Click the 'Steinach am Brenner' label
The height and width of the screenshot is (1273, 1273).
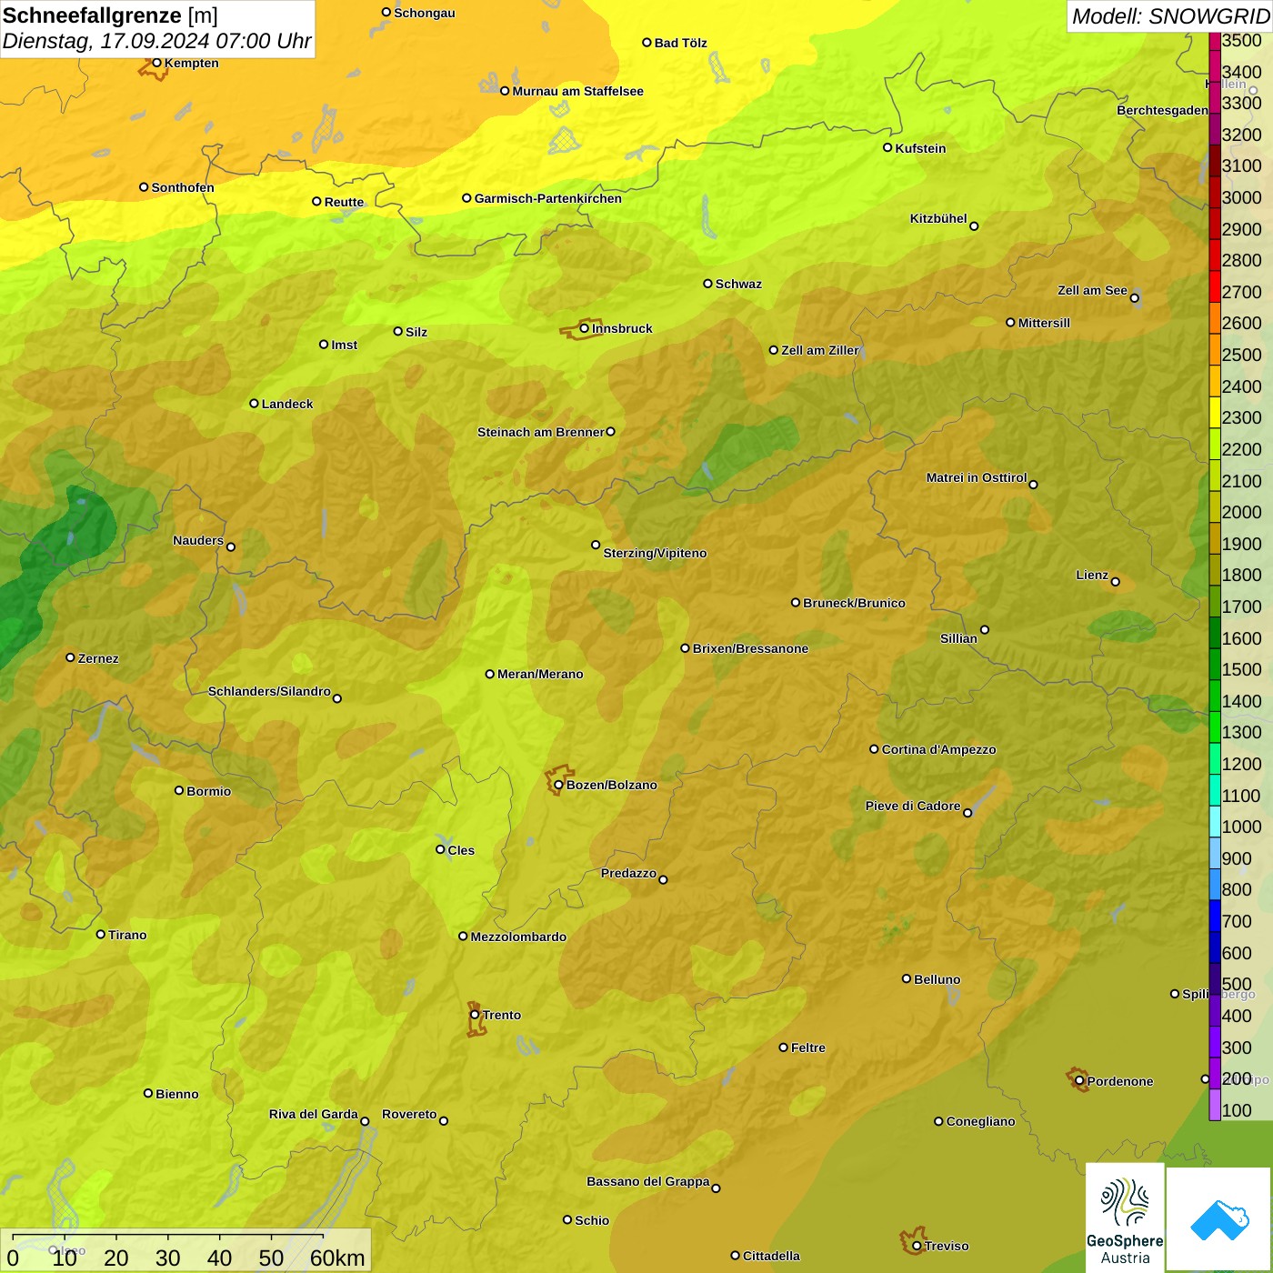click(x=540, y=432)
